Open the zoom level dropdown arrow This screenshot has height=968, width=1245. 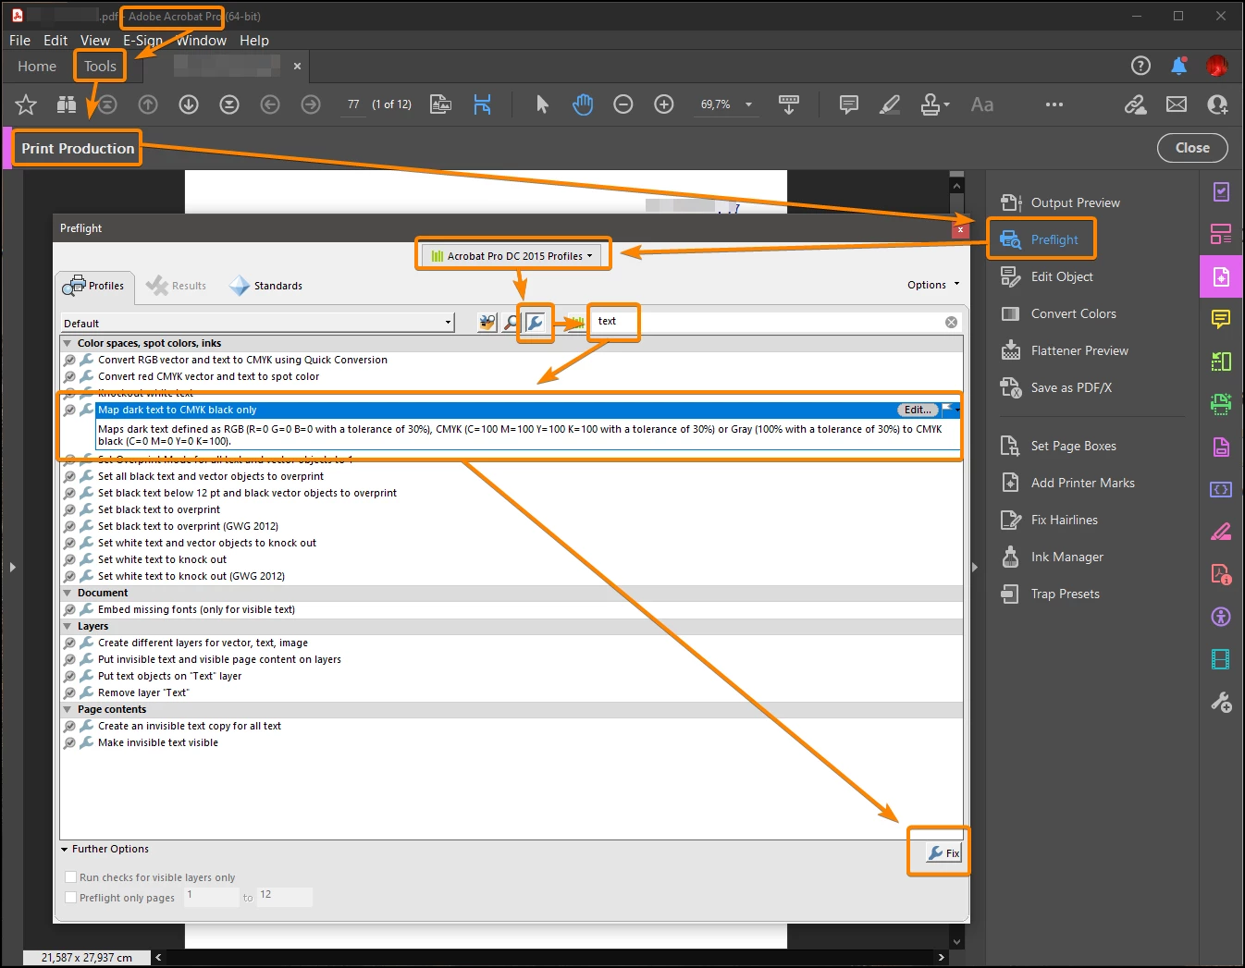pyautogui.click(x=748, y=104)
